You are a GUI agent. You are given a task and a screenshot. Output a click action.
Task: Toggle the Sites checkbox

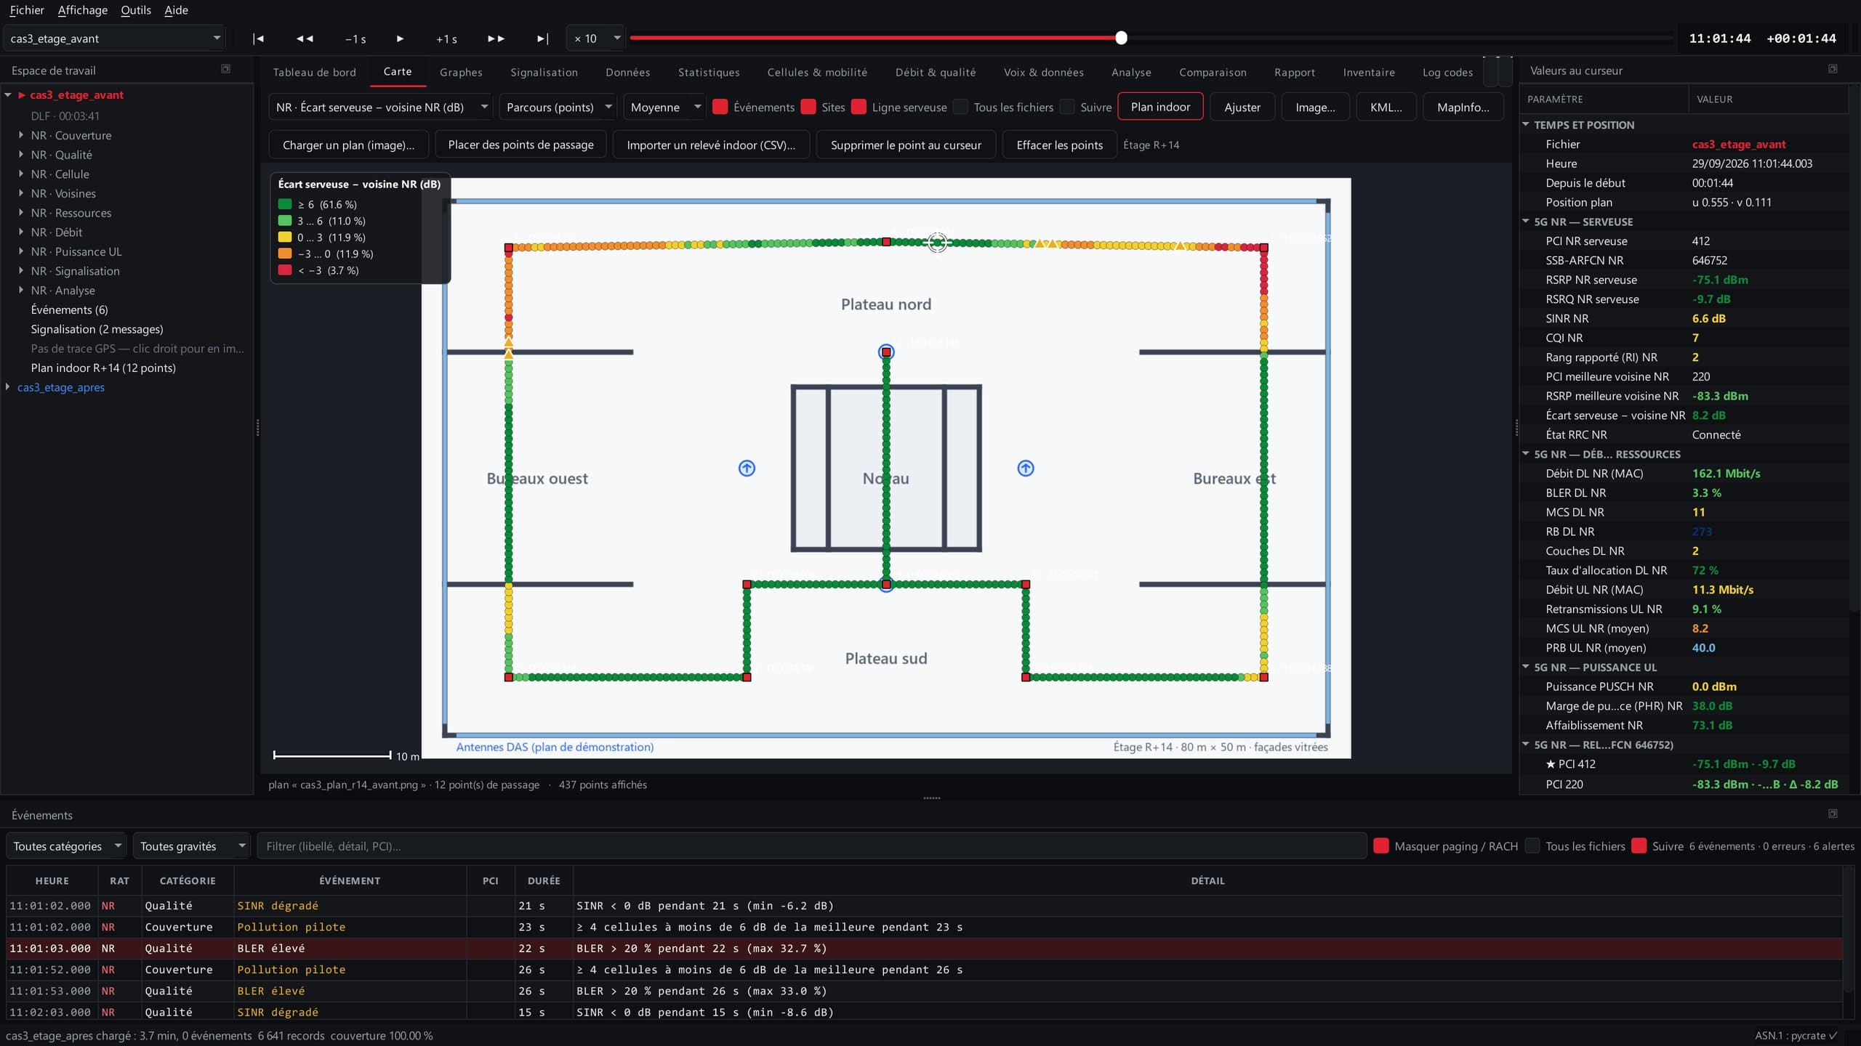[x=808, y=107]
